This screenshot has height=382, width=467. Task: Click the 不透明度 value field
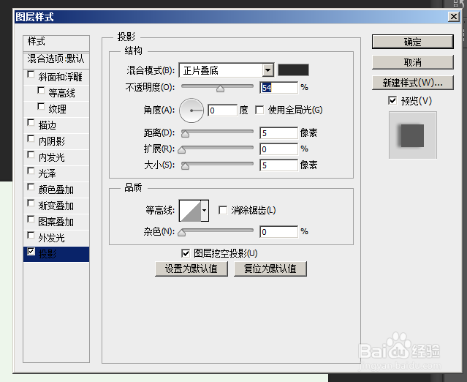(278, 87)
